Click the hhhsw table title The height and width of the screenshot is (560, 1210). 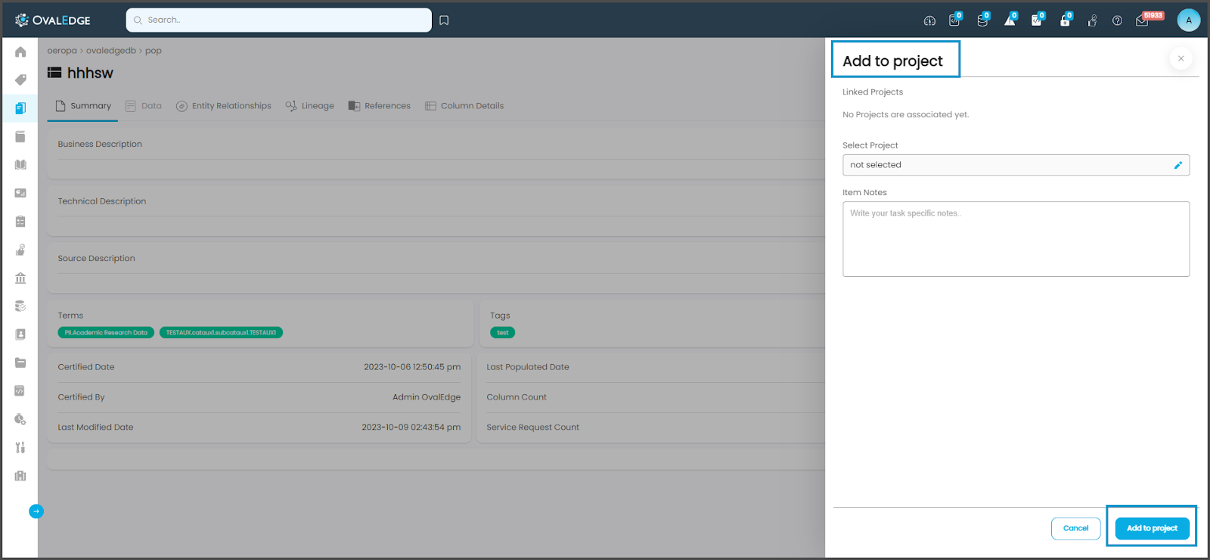click(90, 73)
